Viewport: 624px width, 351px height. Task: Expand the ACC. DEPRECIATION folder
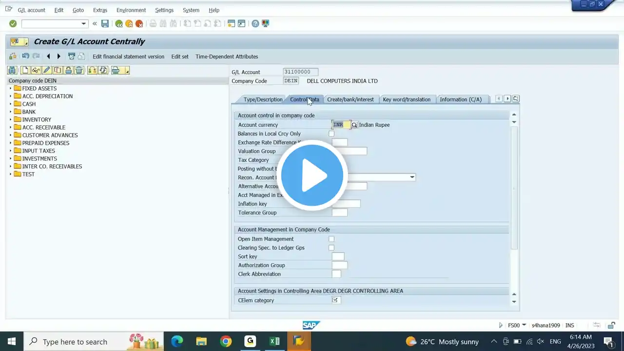pyautogui.click(x=10, y=96)
